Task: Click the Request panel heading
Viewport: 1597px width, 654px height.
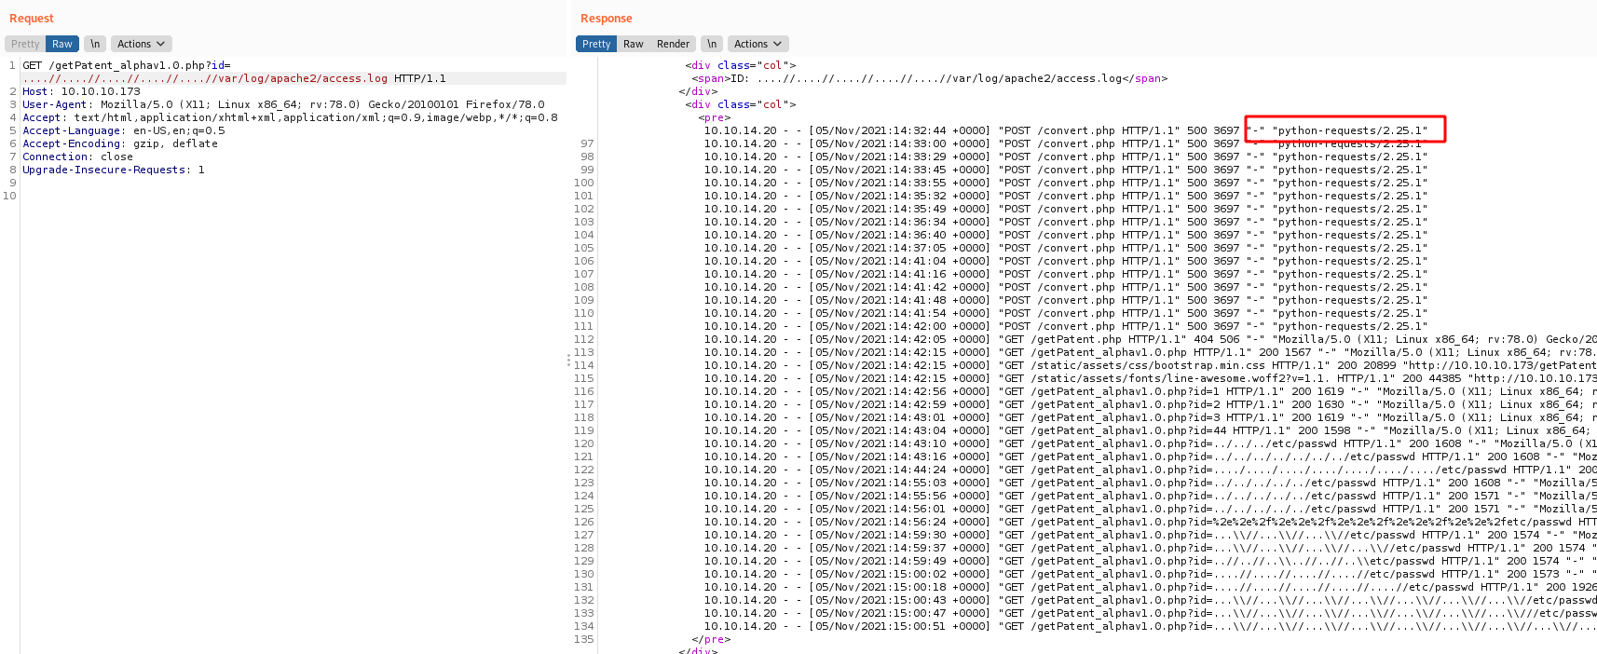Action: tap(32, 19)
